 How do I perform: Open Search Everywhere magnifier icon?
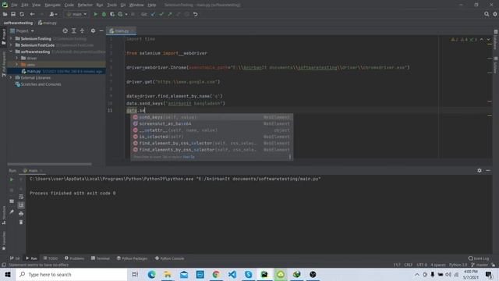coord(487,14)
